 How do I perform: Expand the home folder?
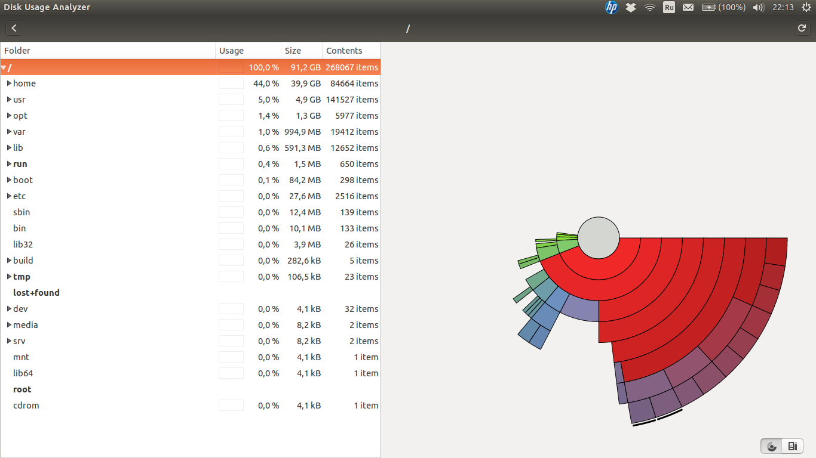[9, 83]
